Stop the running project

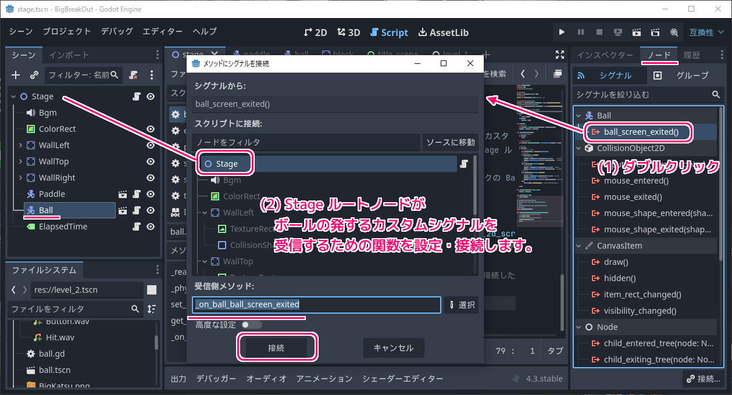point(599,33)
